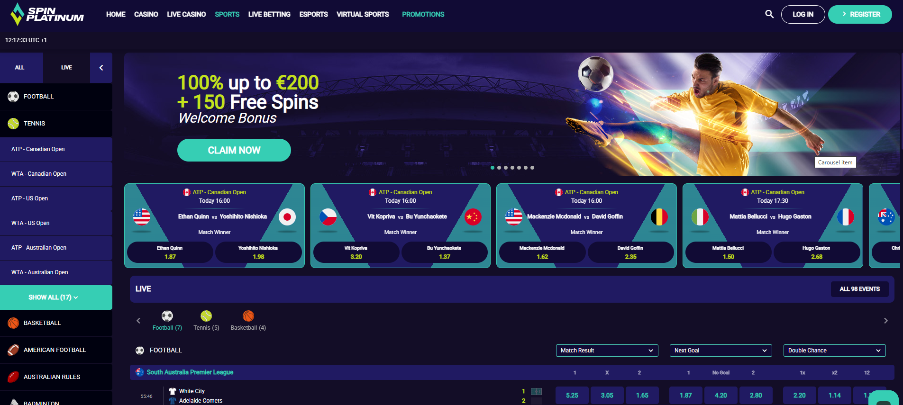This screenshot has height=405, width=903.
Task: Select the Basketball (4) live filter icon
Action: pos(248,316)
